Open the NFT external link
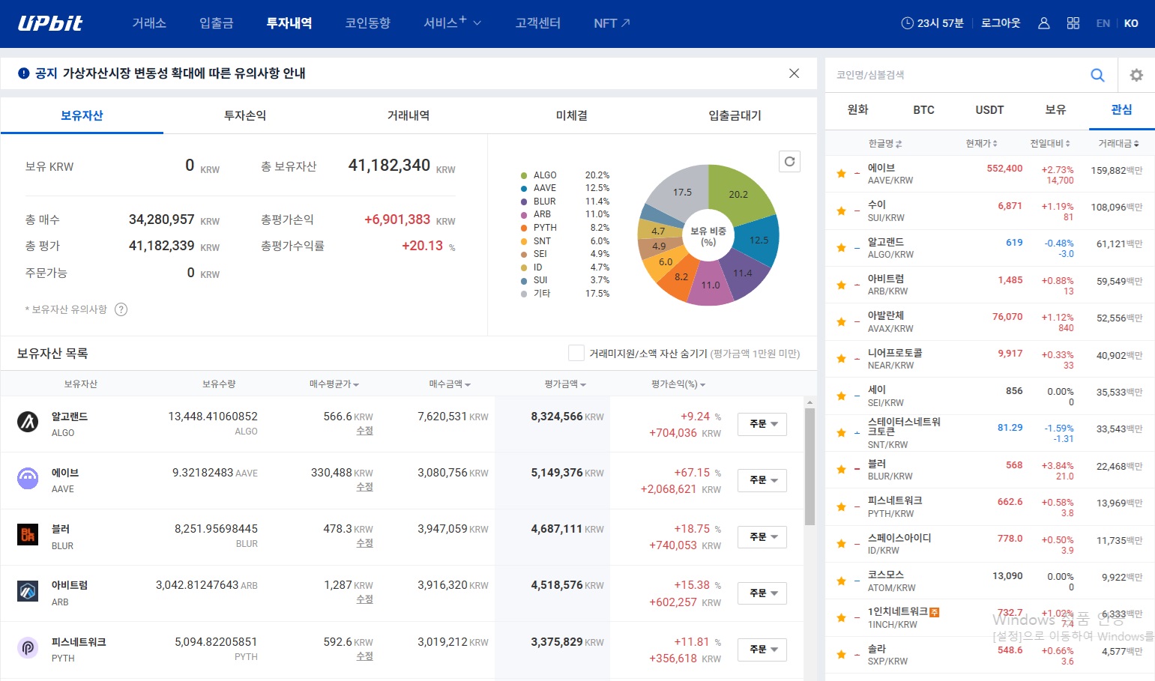The width and height of the screenshot is (1155, 681). (612, 23)
